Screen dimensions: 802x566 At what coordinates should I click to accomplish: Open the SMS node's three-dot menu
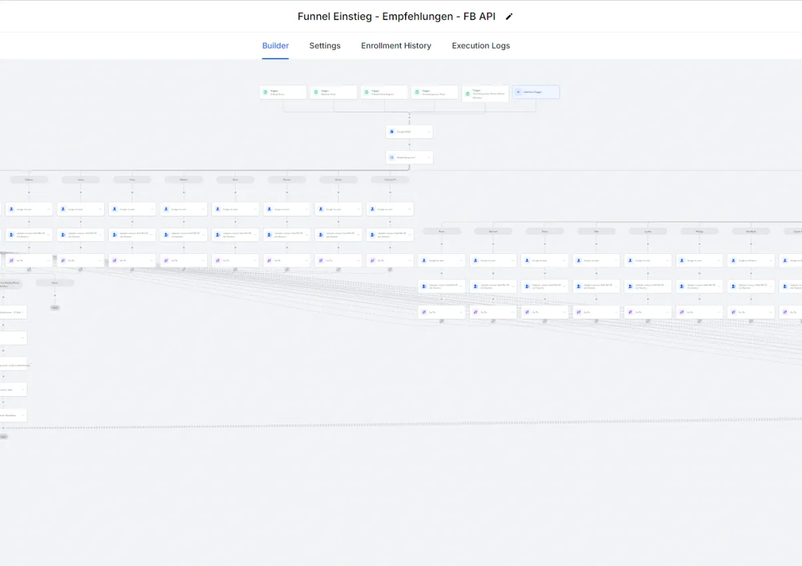click(x=428, y=132)
